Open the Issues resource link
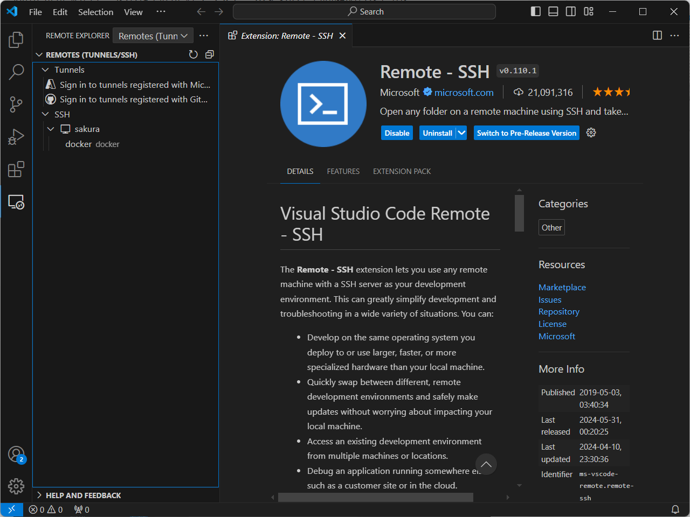Screen dimensions: 690x517 coord(550,300)
